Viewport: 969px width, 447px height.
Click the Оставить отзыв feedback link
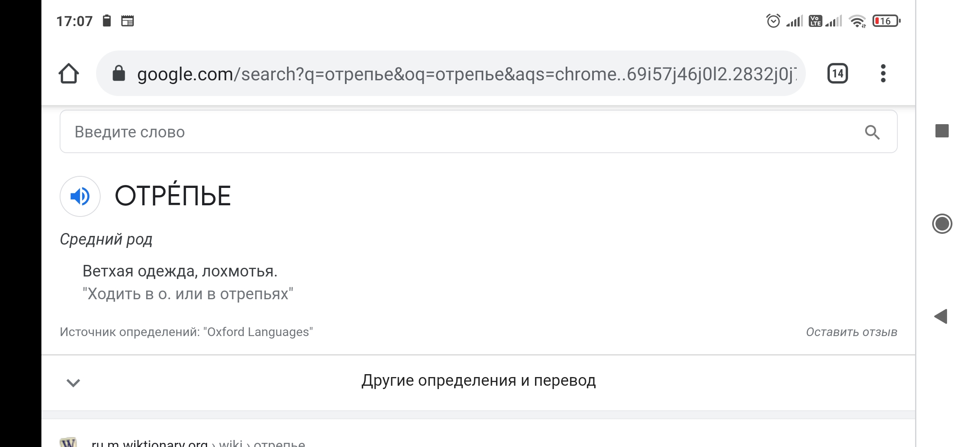coord(851,332)
